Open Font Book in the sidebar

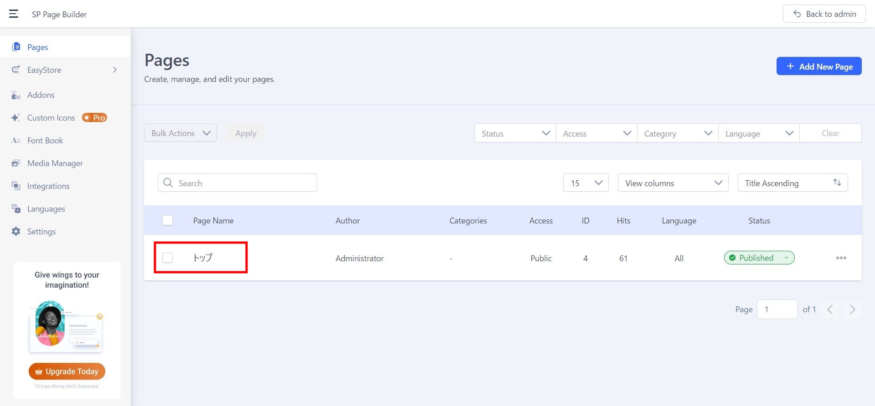click(45, 141)
